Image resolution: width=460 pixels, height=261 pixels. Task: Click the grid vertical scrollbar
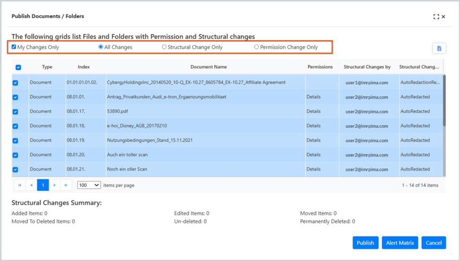(x=444, y=101)
